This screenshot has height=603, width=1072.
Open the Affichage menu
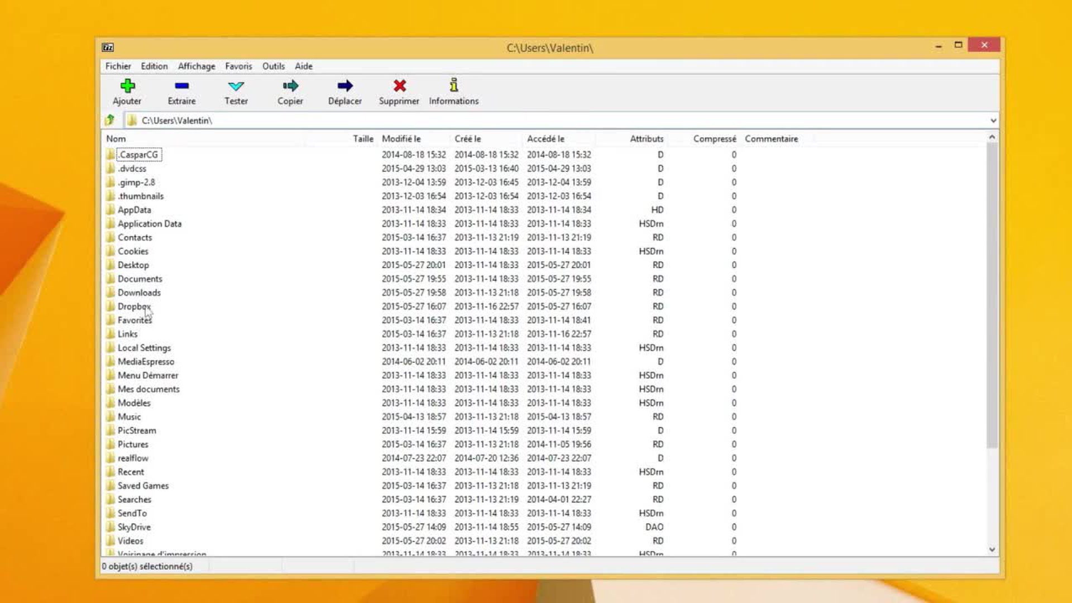coord(196,66)
